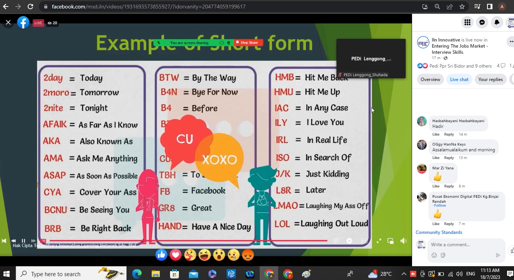The width and height of the screenshot is (514, 280).
Task: Open the sticker picker for comments
Action: click(443, 255)
